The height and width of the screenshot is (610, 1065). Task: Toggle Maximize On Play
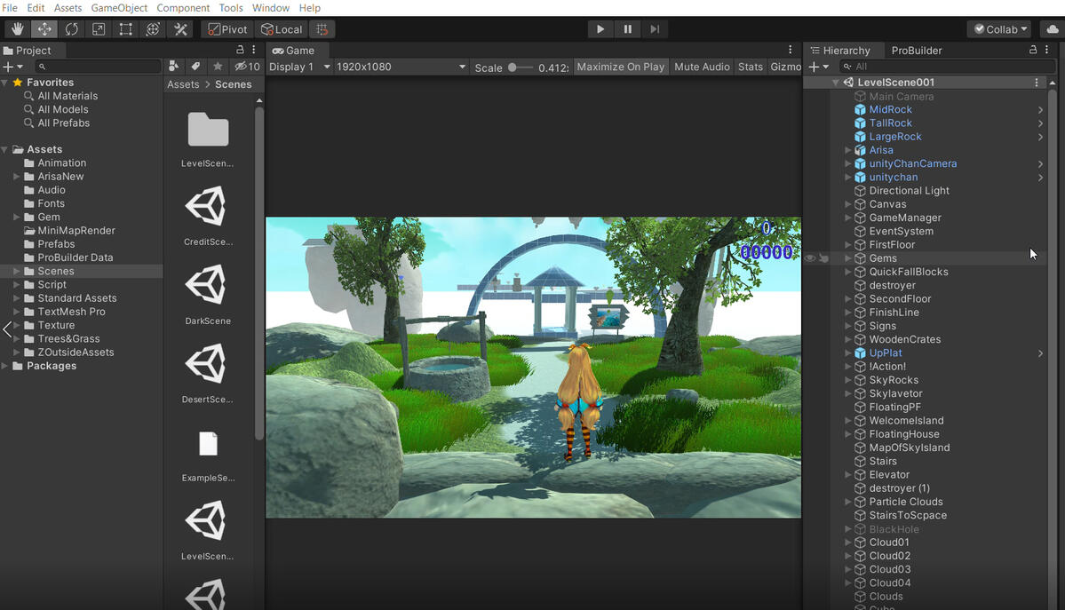click(620, 67)
